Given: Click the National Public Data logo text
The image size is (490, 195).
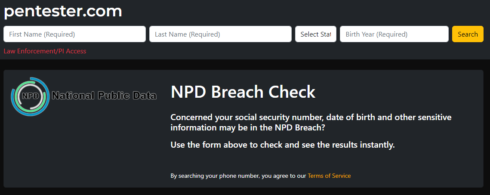Looking at the screenshot, I should 104,96.
